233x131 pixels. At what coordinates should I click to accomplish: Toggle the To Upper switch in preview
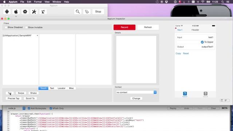click(x=202, y=42)
